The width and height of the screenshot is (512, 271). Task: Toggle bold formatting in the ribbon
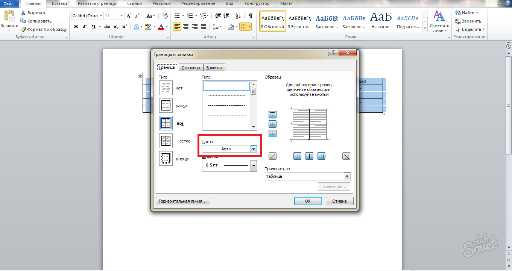pyautogui.click(x=76, y=27)
